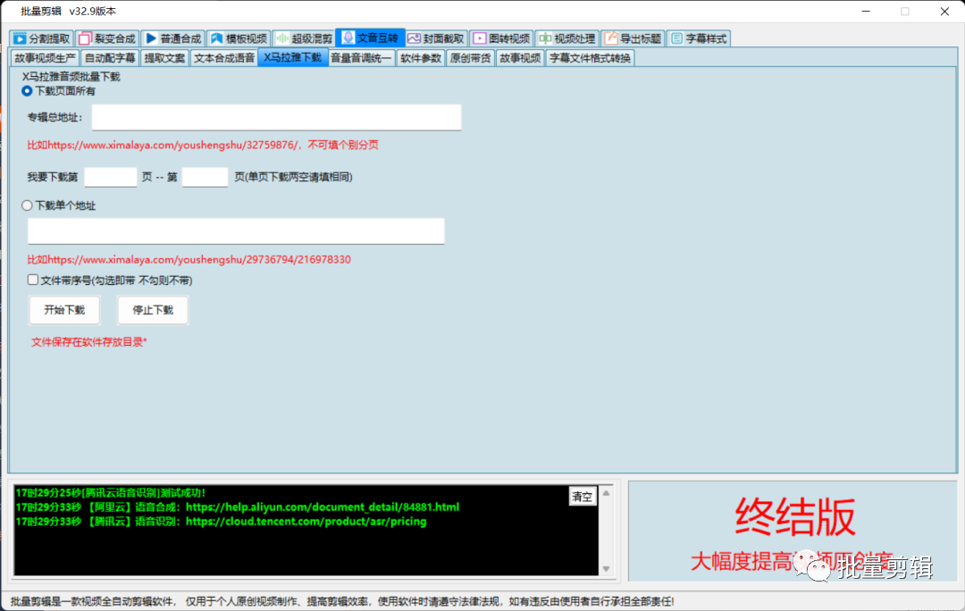The width and height of the screenshot is (965, 611).
Task: Click the 终结版 banner text
Action: [x=795, y=517]
